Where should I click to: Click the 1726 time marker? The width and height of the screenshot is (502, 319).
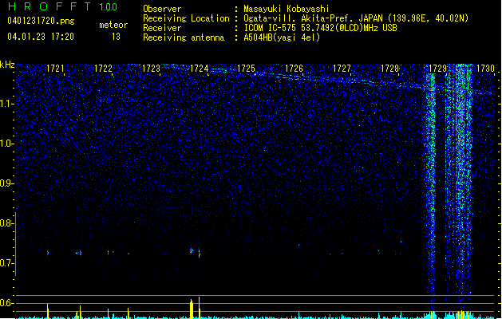[x=294, y=68]
